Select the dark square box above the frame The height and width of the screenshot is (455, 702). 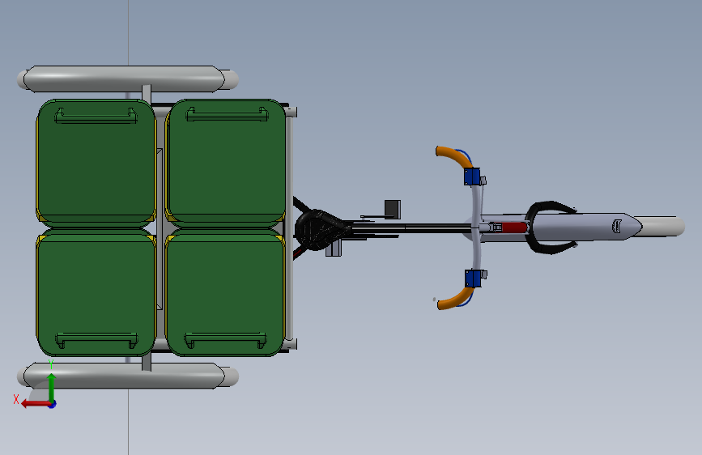pyautogui.click(x=393, y=209)
